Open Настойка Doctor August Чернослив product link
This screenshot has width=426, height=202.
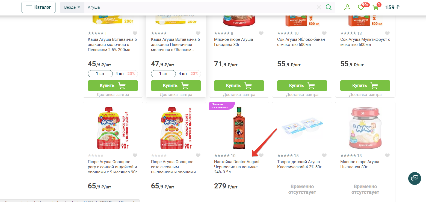[236, 164]
